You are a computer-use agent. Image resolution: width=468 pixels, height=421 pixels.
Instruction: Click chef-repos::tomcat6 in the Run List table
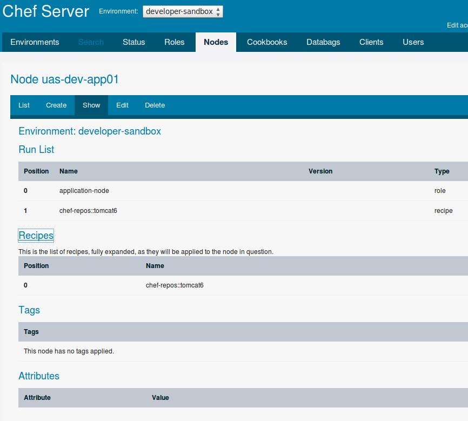point(88,211)
